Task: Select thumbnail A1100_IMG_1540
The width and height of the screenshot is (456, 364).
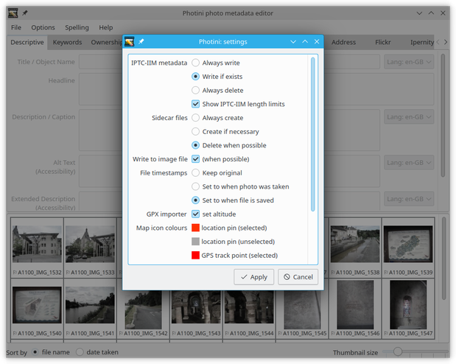Action: 37,309
